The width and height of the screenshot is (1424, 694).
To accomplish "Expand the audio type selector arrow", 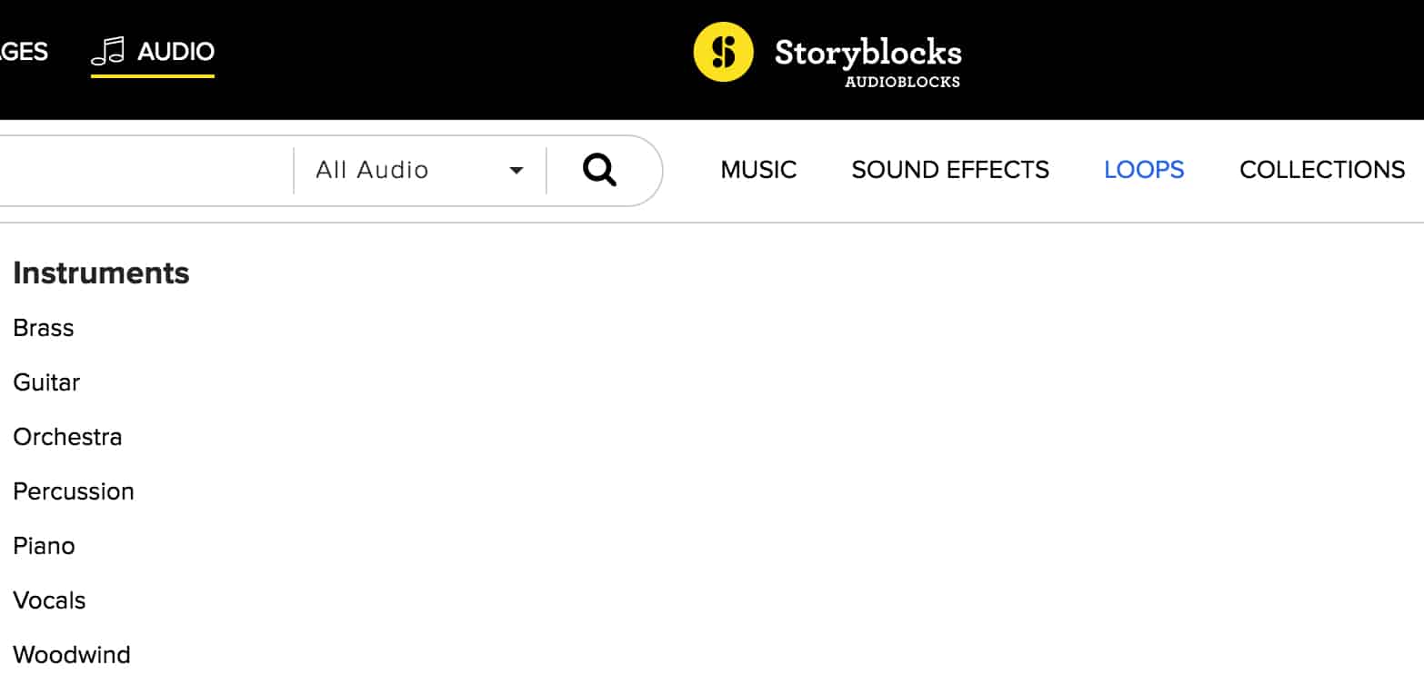I will [x=516, y=170].
